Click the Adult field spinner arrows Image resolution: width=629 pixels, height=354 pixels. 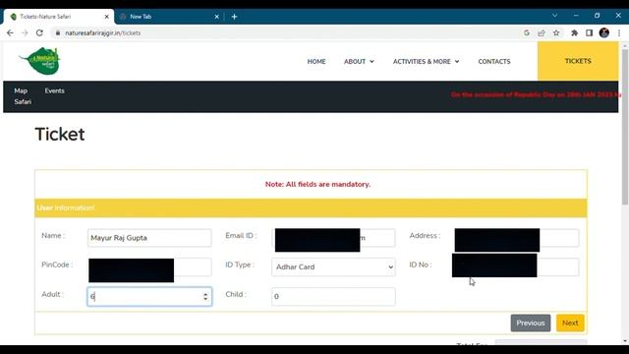205,297
